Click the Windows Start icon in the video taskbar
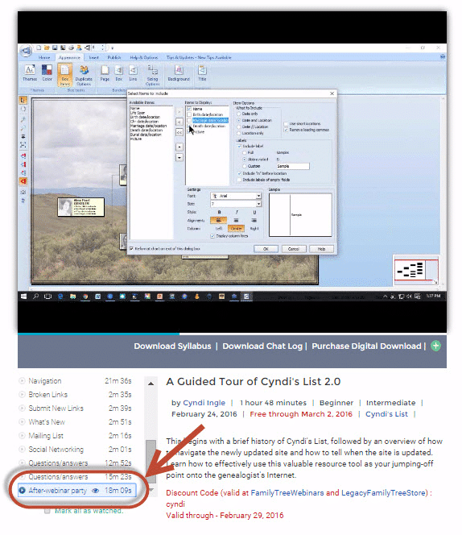Image resolution: width=462 pixels, height=535 pixels. (23, 297)
